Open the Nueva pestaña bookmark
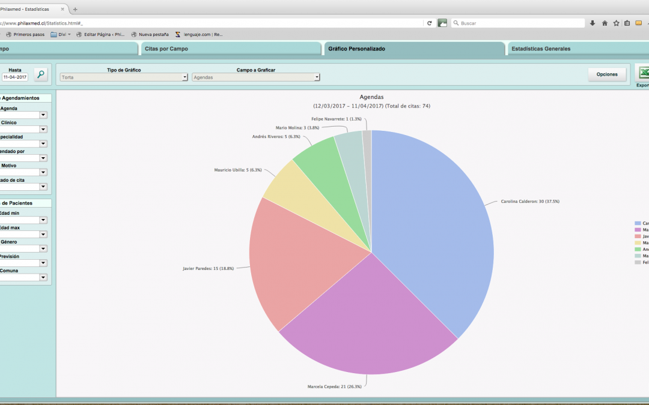 point(150,35)
